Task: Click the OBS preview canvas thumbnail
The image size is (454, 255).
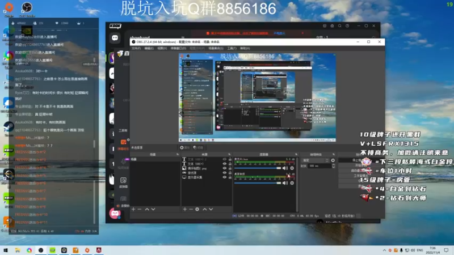Action: point(257,97)
